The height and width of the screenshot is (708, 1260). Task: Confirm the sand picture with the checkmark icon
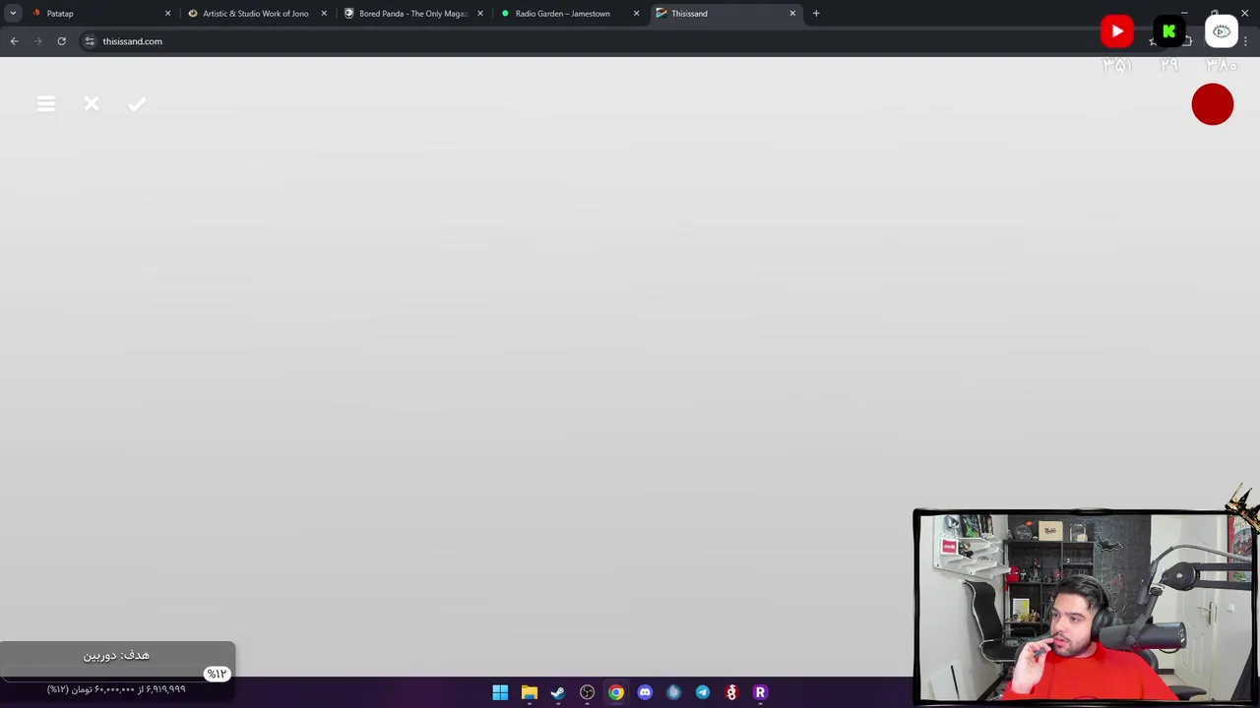pyautogui.click(x=137, y=103)
